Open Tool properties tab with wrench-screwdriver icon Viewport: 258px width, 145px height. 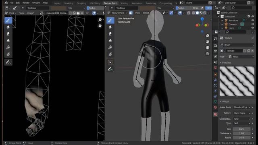(x=215, y=39)
